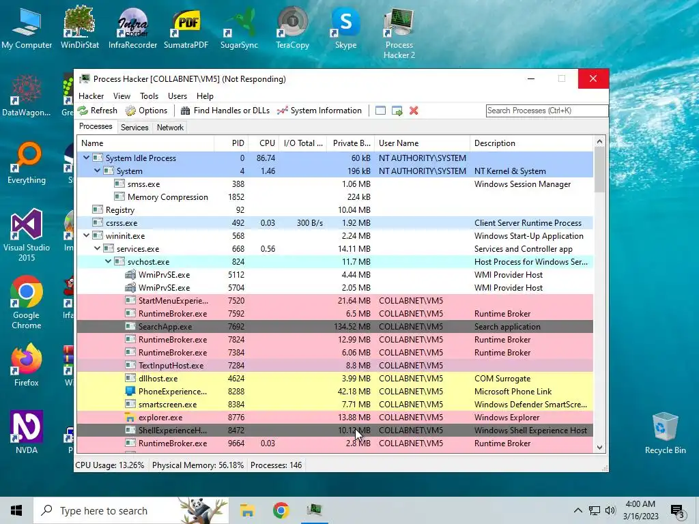Open Google Chrome desktop shortcut
The width and height of the screenshot is (699, 524).
(27, 303)
